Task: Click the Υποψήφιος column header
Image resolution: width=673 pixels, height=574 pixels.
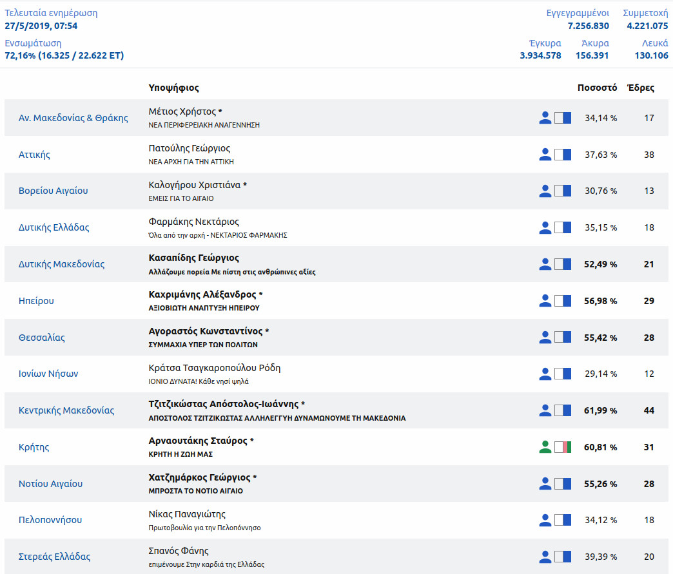Action: (173, 88)
